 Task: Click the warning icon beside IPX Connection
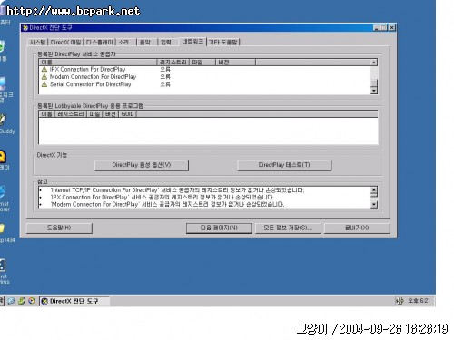tap(44, 69)
